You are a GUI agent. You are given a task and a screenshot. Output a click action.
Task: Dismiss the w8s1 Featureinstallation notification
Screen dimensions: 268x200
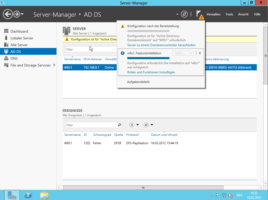point(200,53)
